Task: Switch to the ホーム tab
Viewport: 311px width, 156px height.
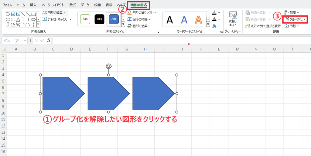Action: coord(21,5)
